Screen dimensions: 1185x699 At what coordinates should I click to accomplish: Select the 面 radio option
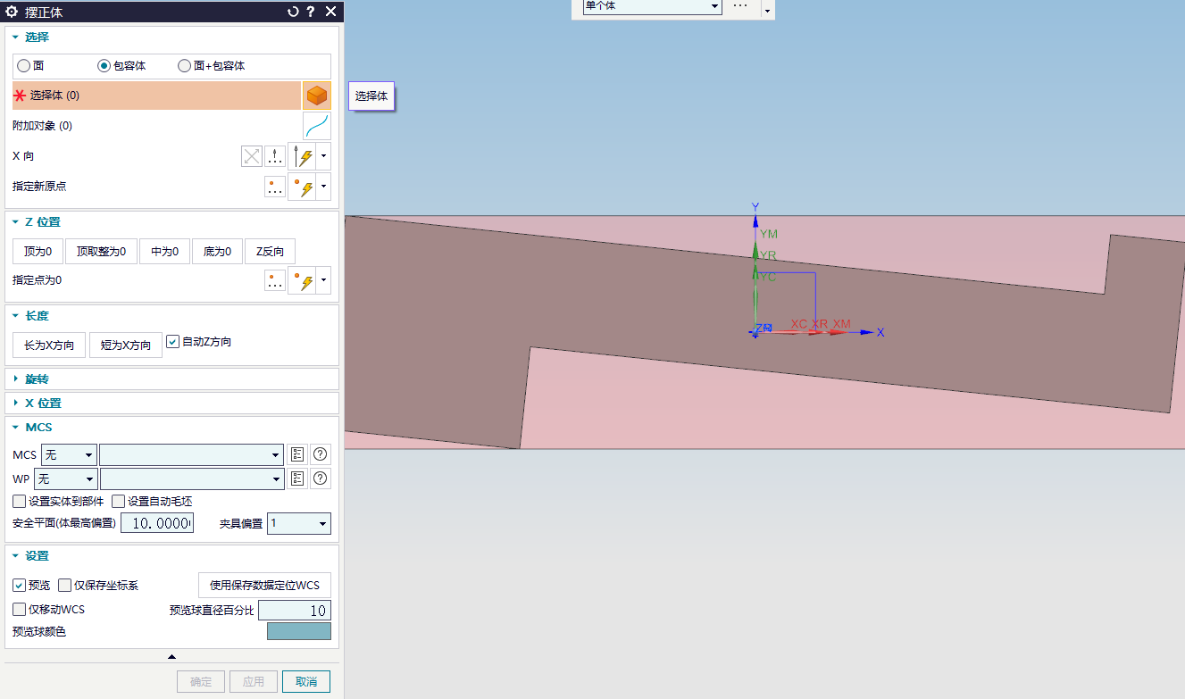pyautogui.click(x=24, y=66)
